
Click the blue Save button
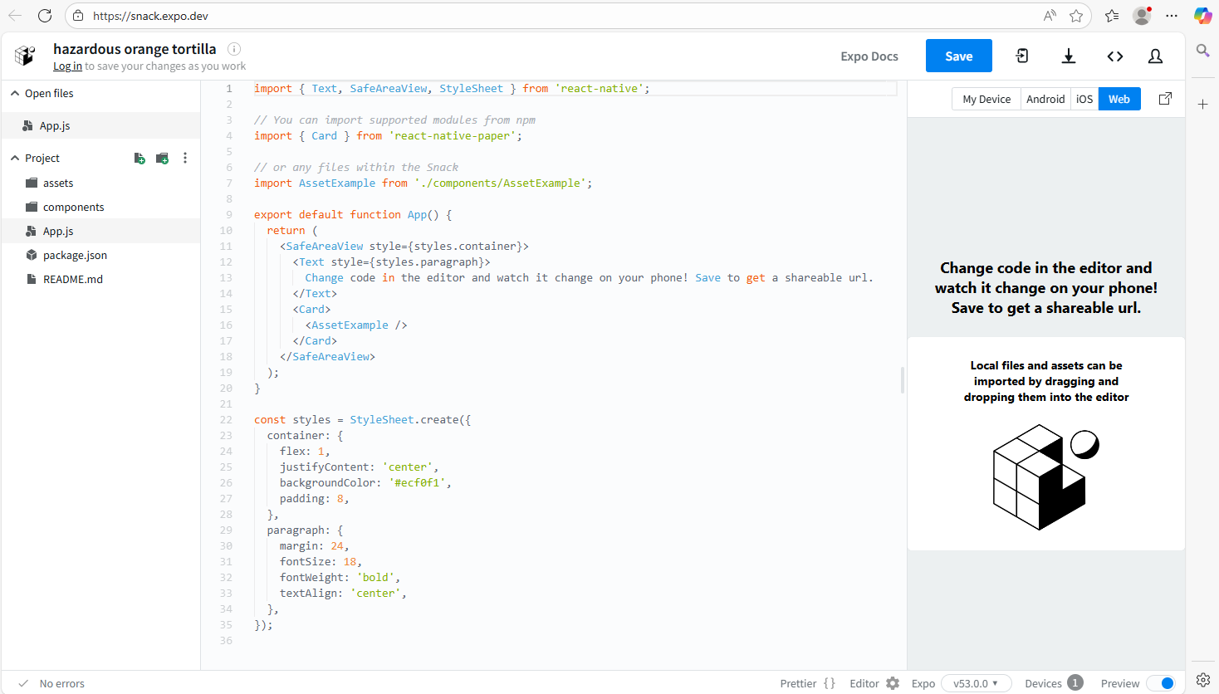(958, 56)
